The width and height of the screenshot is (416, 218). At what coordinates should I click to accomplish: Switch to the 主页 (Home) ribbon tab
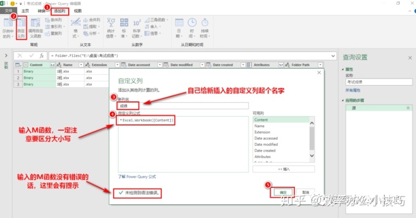pyautogui.click(x=25, y=11)
